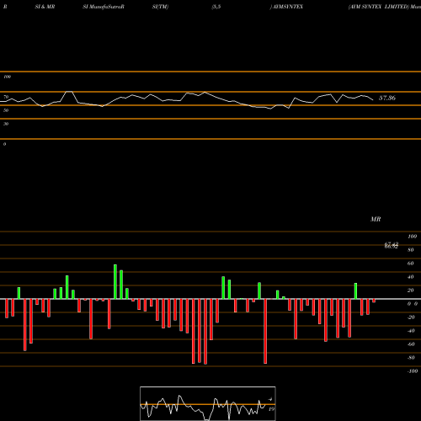Viewport: 421px width, 421px height.
Task: Click the RSI panel 100 level label
Action: [7, 77]
